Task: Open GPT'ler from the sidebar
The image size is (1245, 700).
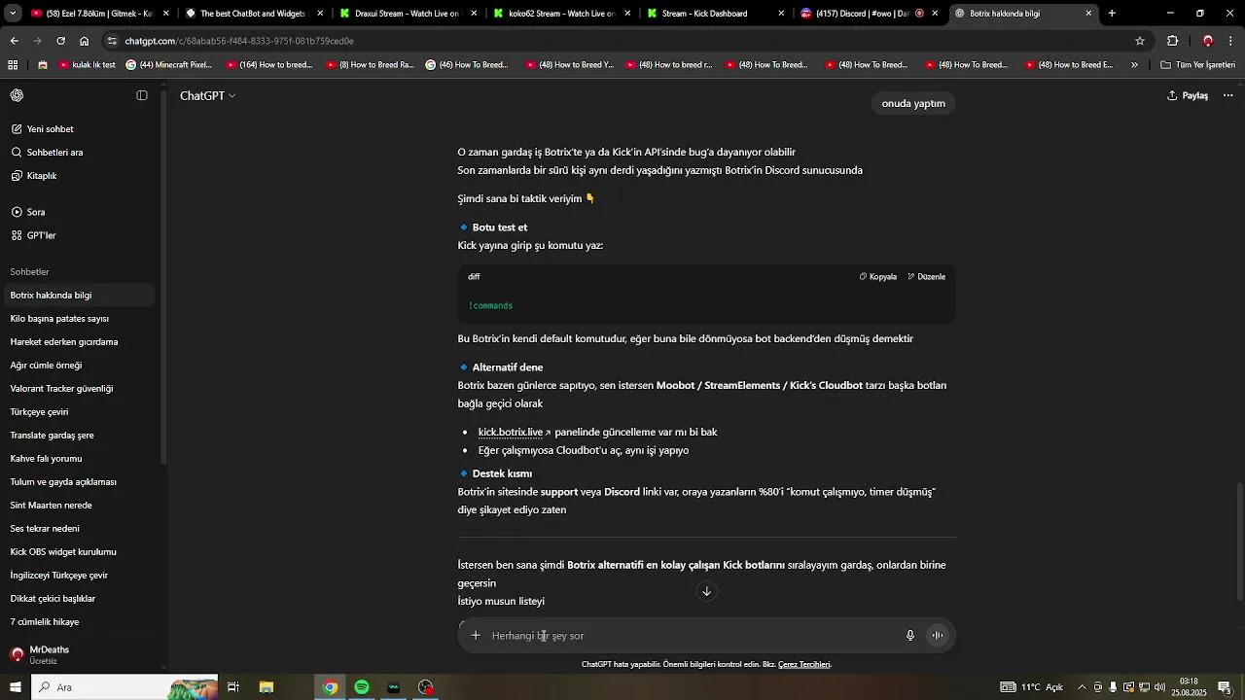Action: pos(78,235)
